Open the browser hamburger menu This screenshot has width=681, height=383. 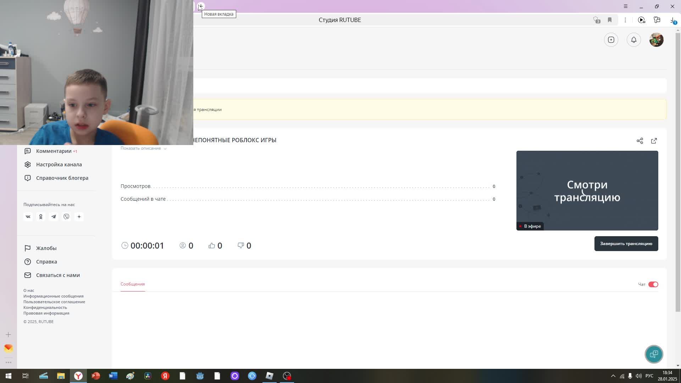click(626, 6)
